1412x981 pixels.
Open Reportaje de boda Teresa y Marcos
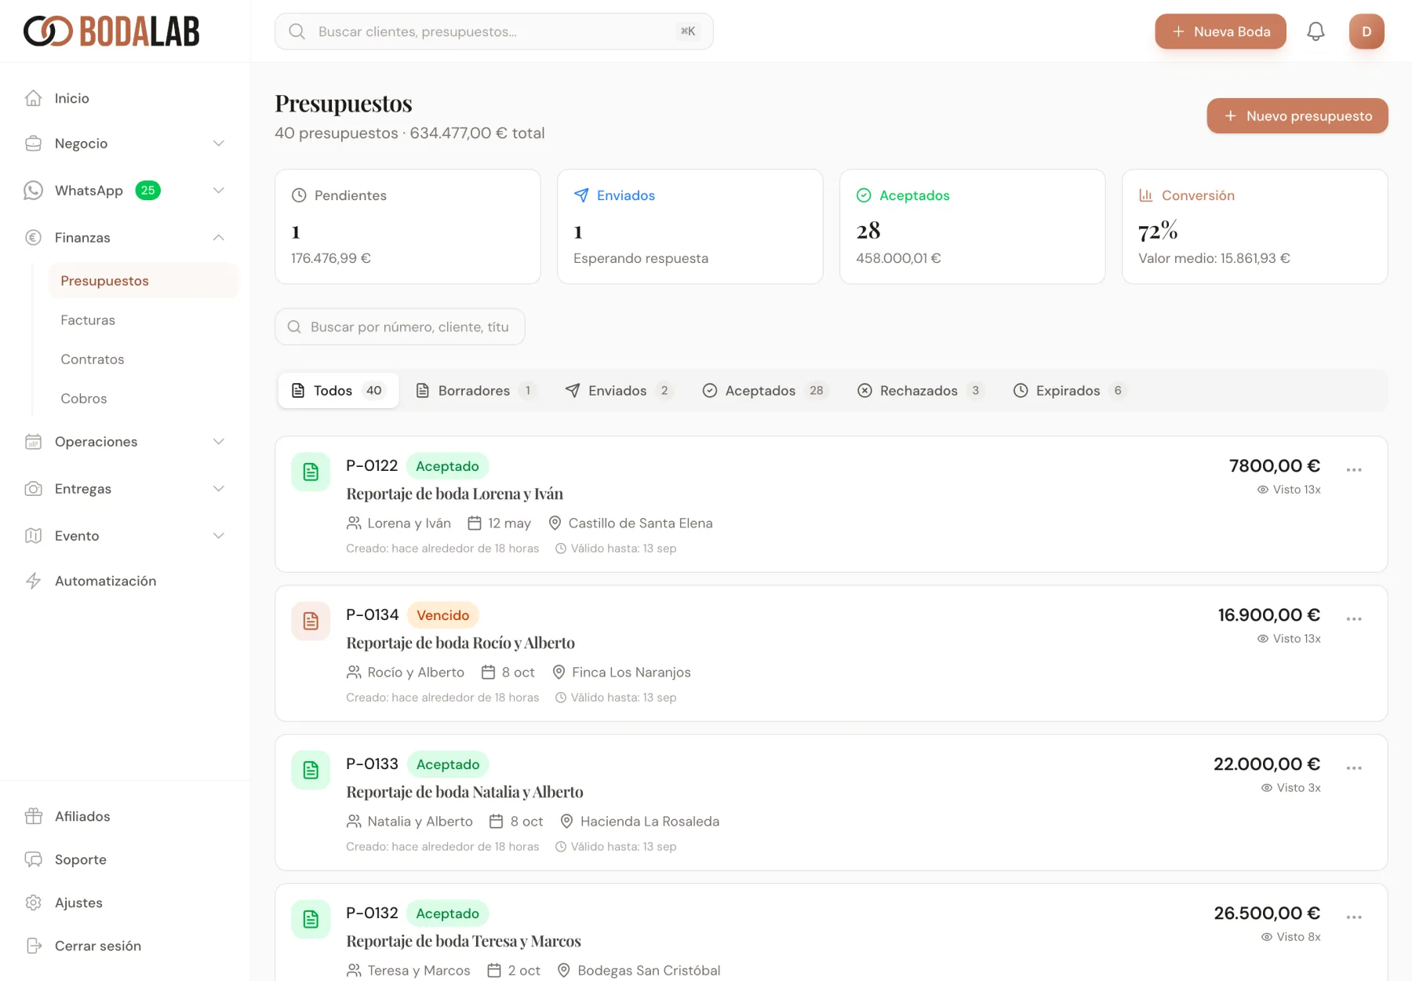point(464,941)
